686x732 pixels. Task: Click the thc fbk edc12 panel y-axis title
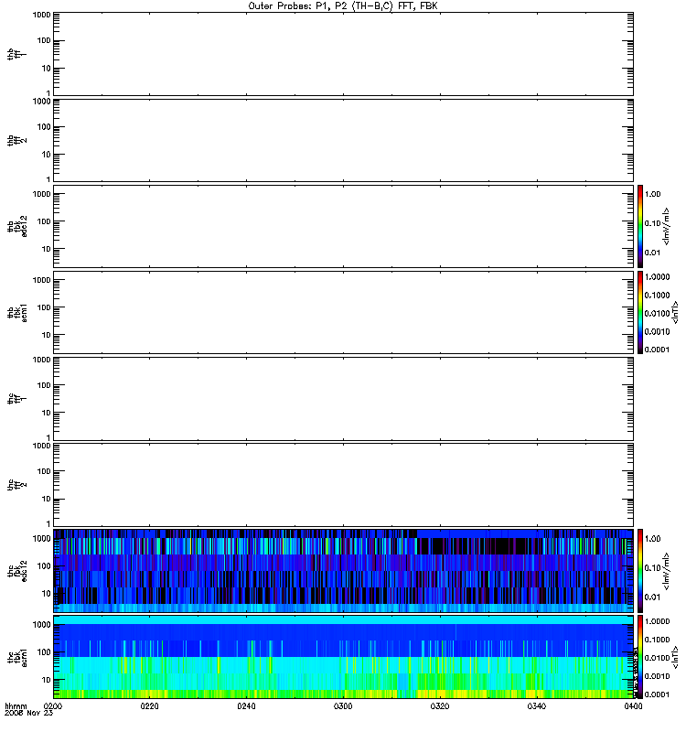[x=16, y=570]
